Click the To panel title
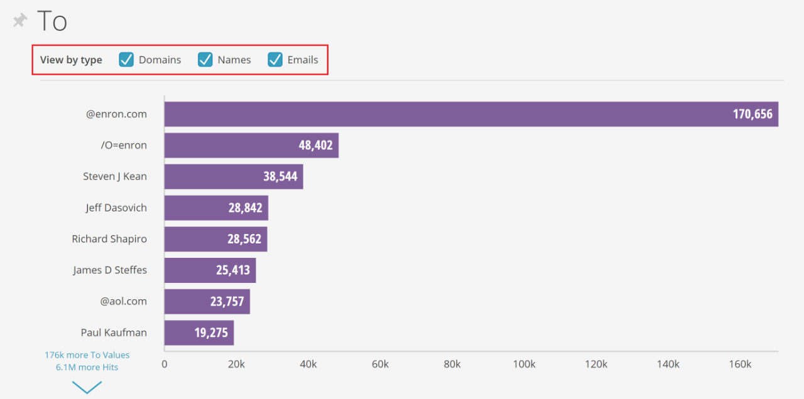Image resolution: width=804 pixels, height=399 pixels. 52,21
